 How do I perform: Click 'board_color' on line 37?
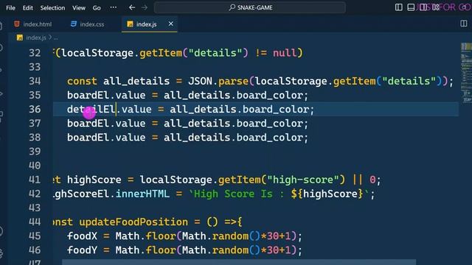(x=270, y=124)
